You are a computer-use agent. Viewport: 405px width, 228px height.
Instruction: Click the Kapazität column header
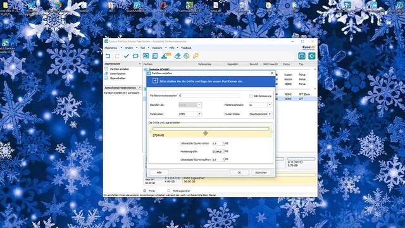(x=232, y=64)
